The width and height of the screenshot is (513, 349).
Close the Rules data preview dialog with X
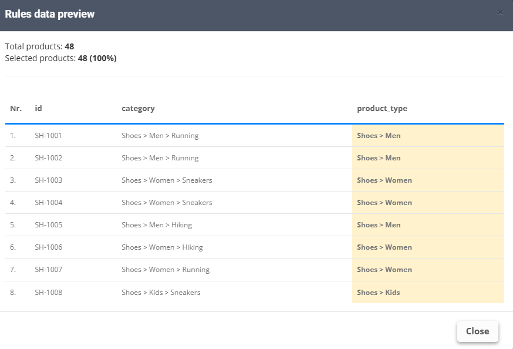pos(500,12)
